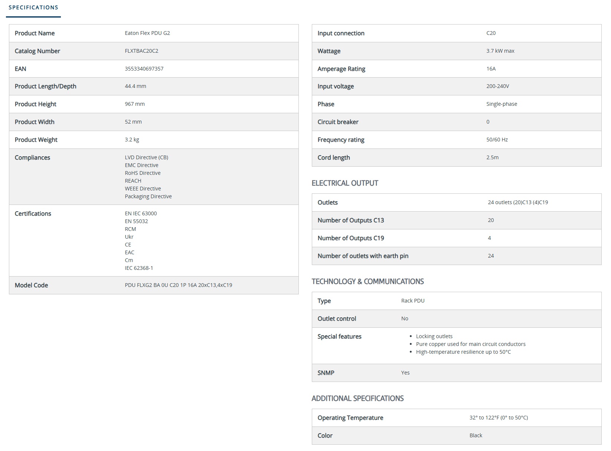Click the 24 outlets (20)C13 (4)C19 value
Screen dimensions: 611x451
518,202
